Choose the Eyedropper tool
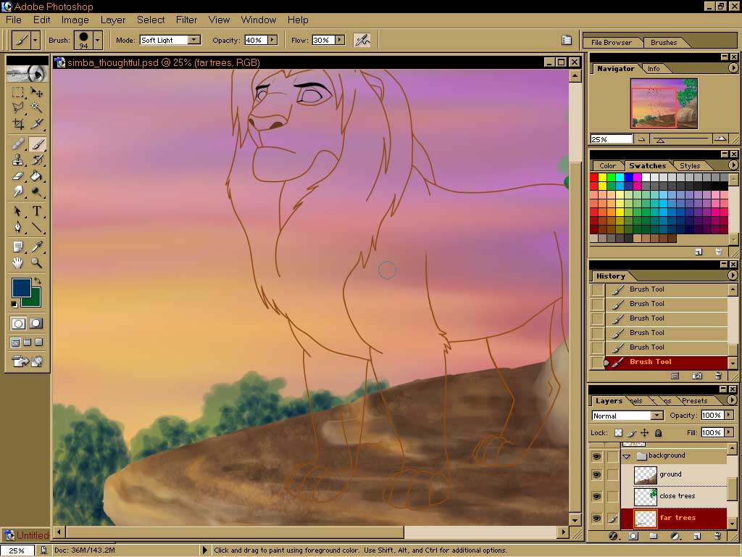This screenshot has height=557, width=742. click(36, 247)
